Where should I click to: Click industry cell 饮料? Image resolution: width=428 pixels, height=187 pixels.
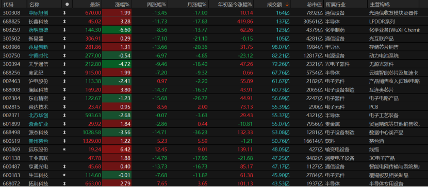(330, 141)
